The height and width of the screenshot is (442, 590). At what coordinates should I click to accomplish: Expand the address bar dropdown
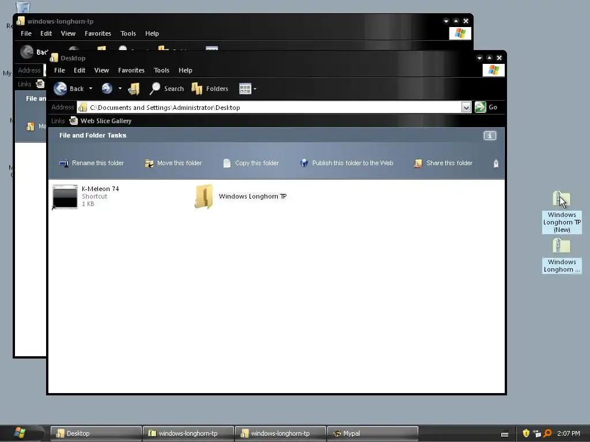click(x=466, y=108)
